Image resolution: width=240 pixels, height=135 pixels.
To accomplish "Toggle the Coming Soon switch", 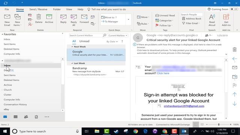I will [234, 9].
